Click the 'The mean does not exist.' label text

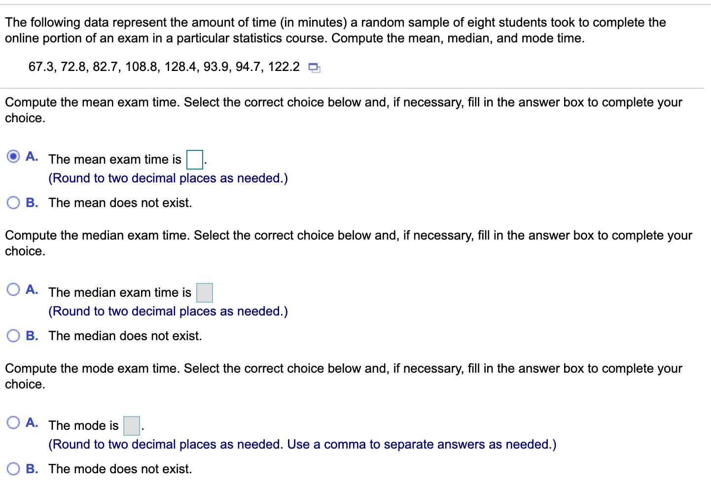tap(120, 203)
